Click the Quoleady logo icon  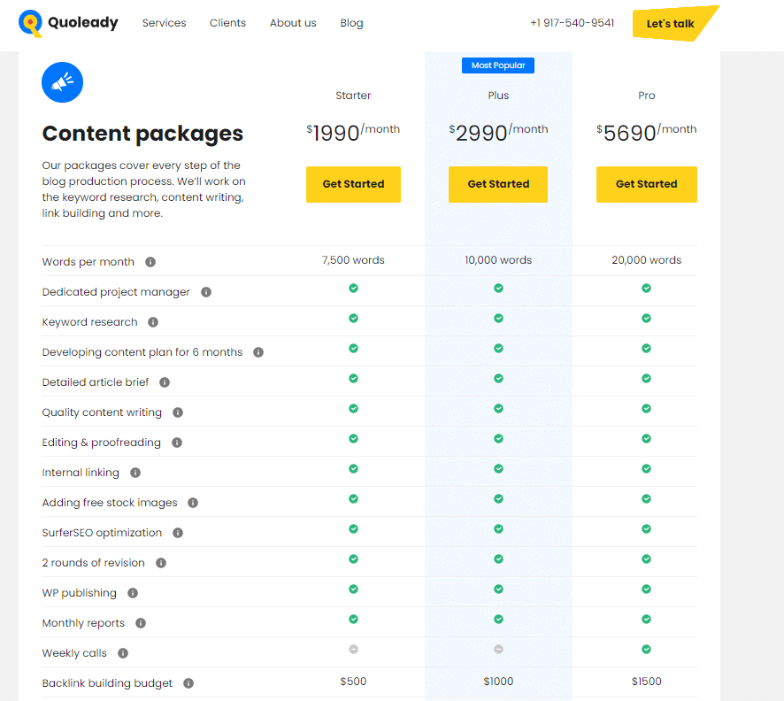pos(31,24)
